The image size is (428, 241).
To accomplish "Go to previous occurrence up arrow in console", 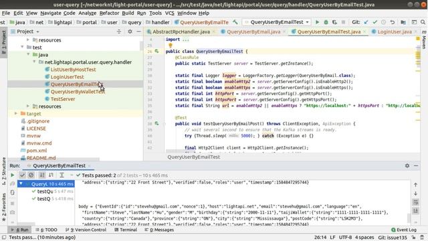I will [415, 185].
